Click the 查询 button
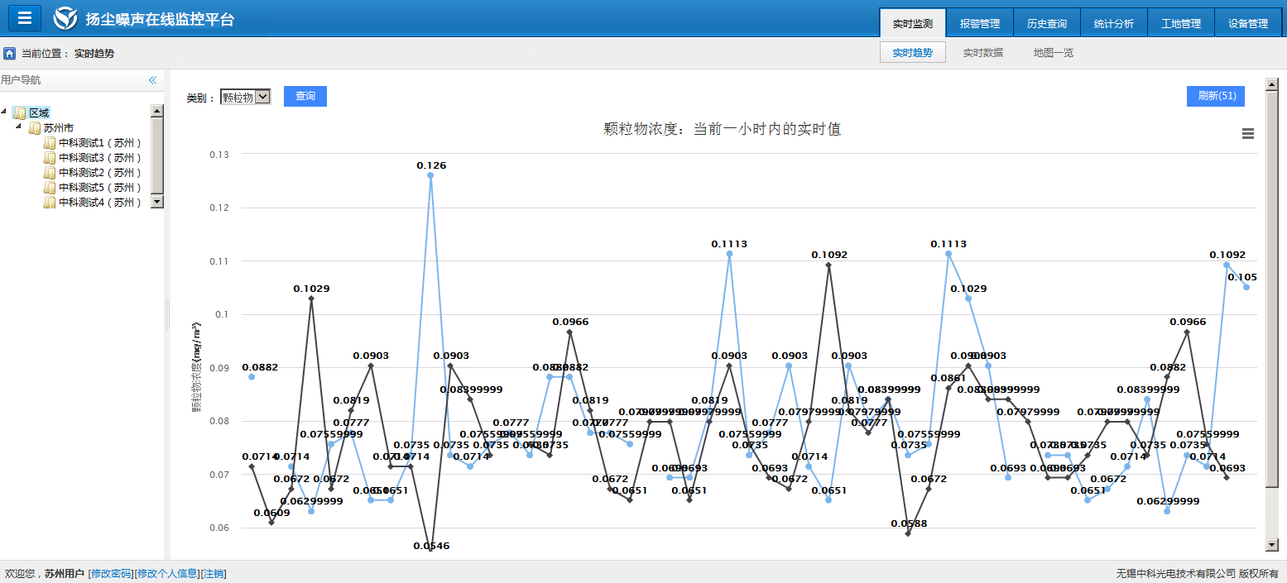The image size is (1287, 583). point(305,97)
